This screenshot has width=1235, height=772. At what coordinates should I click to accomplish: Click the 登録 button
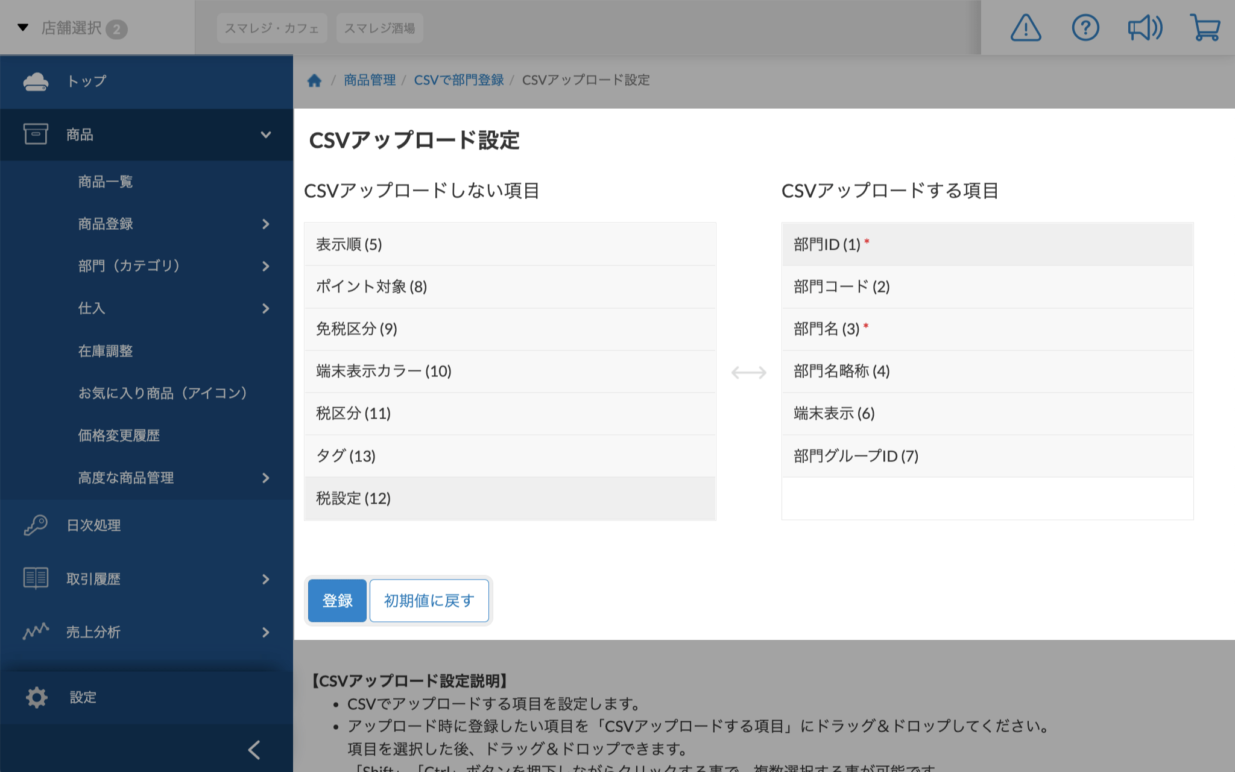[337, 601]
